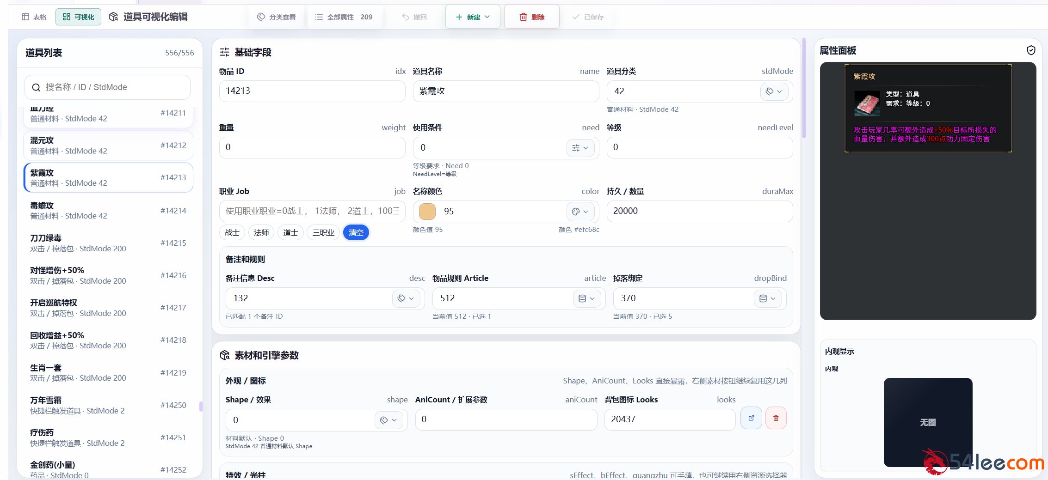Select list item 对怪增伤+50%
Screen dimensions: 1048x480
tap(108, 275)
